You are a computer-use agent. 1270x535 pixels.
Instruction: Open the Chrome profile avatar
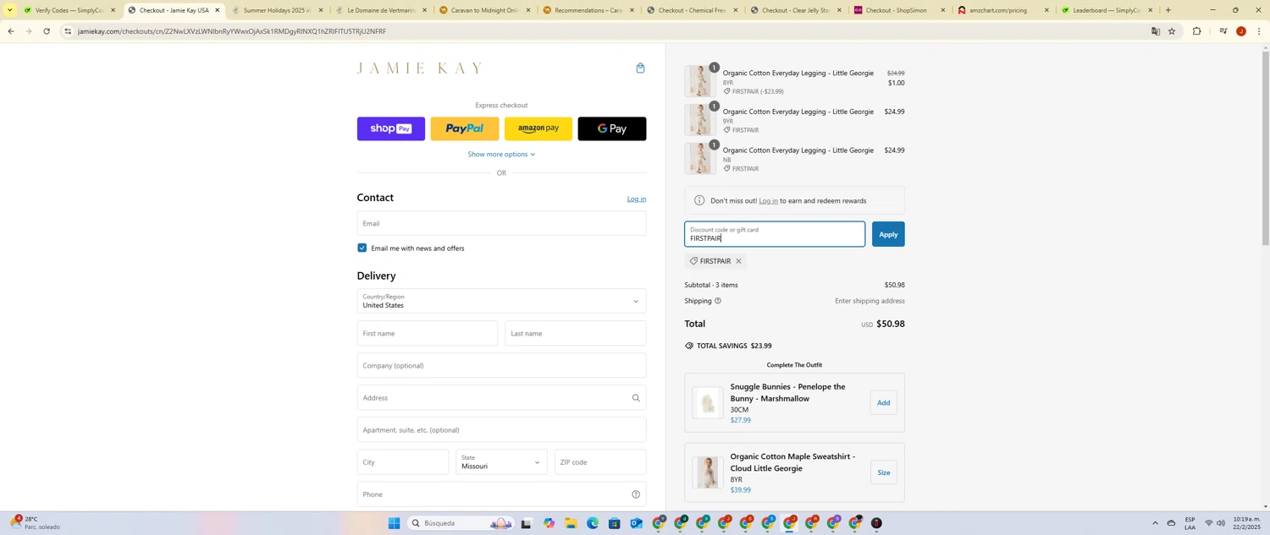[1241, 31]
